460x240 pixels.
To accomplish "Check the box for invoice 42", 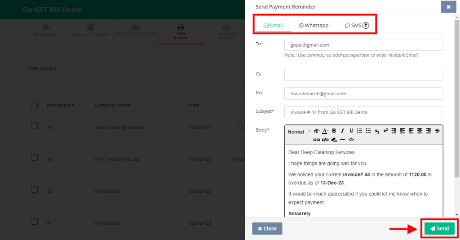I will (x=34, y=190).
